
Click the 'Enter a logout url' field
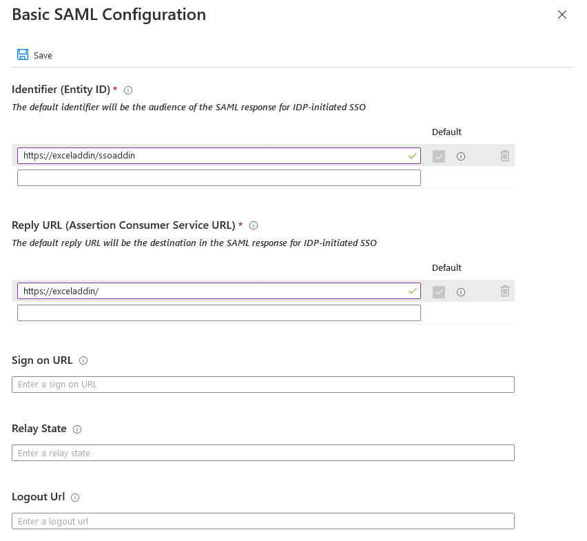[x=262, y=521]
